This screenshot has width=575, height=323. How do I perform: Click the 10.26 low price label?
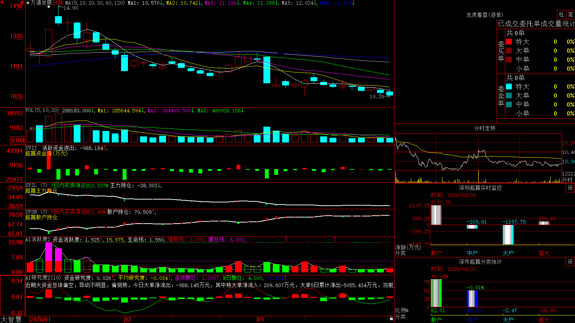click(377, 97)
